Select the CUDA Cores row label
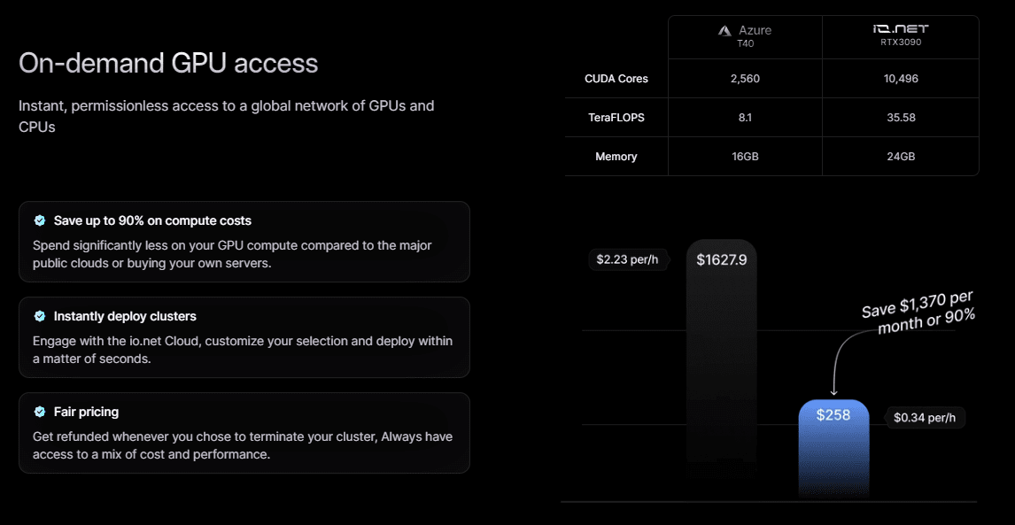Screen dimensions: 1015x525 coord(616,79)
